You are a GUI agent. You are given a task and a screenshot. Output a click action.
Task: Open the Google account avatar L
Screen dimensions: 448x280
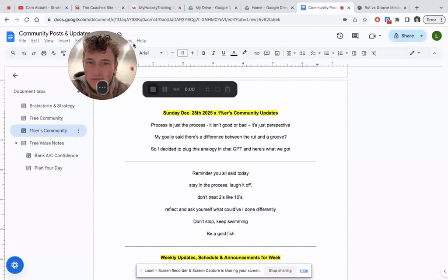point(437,36)
